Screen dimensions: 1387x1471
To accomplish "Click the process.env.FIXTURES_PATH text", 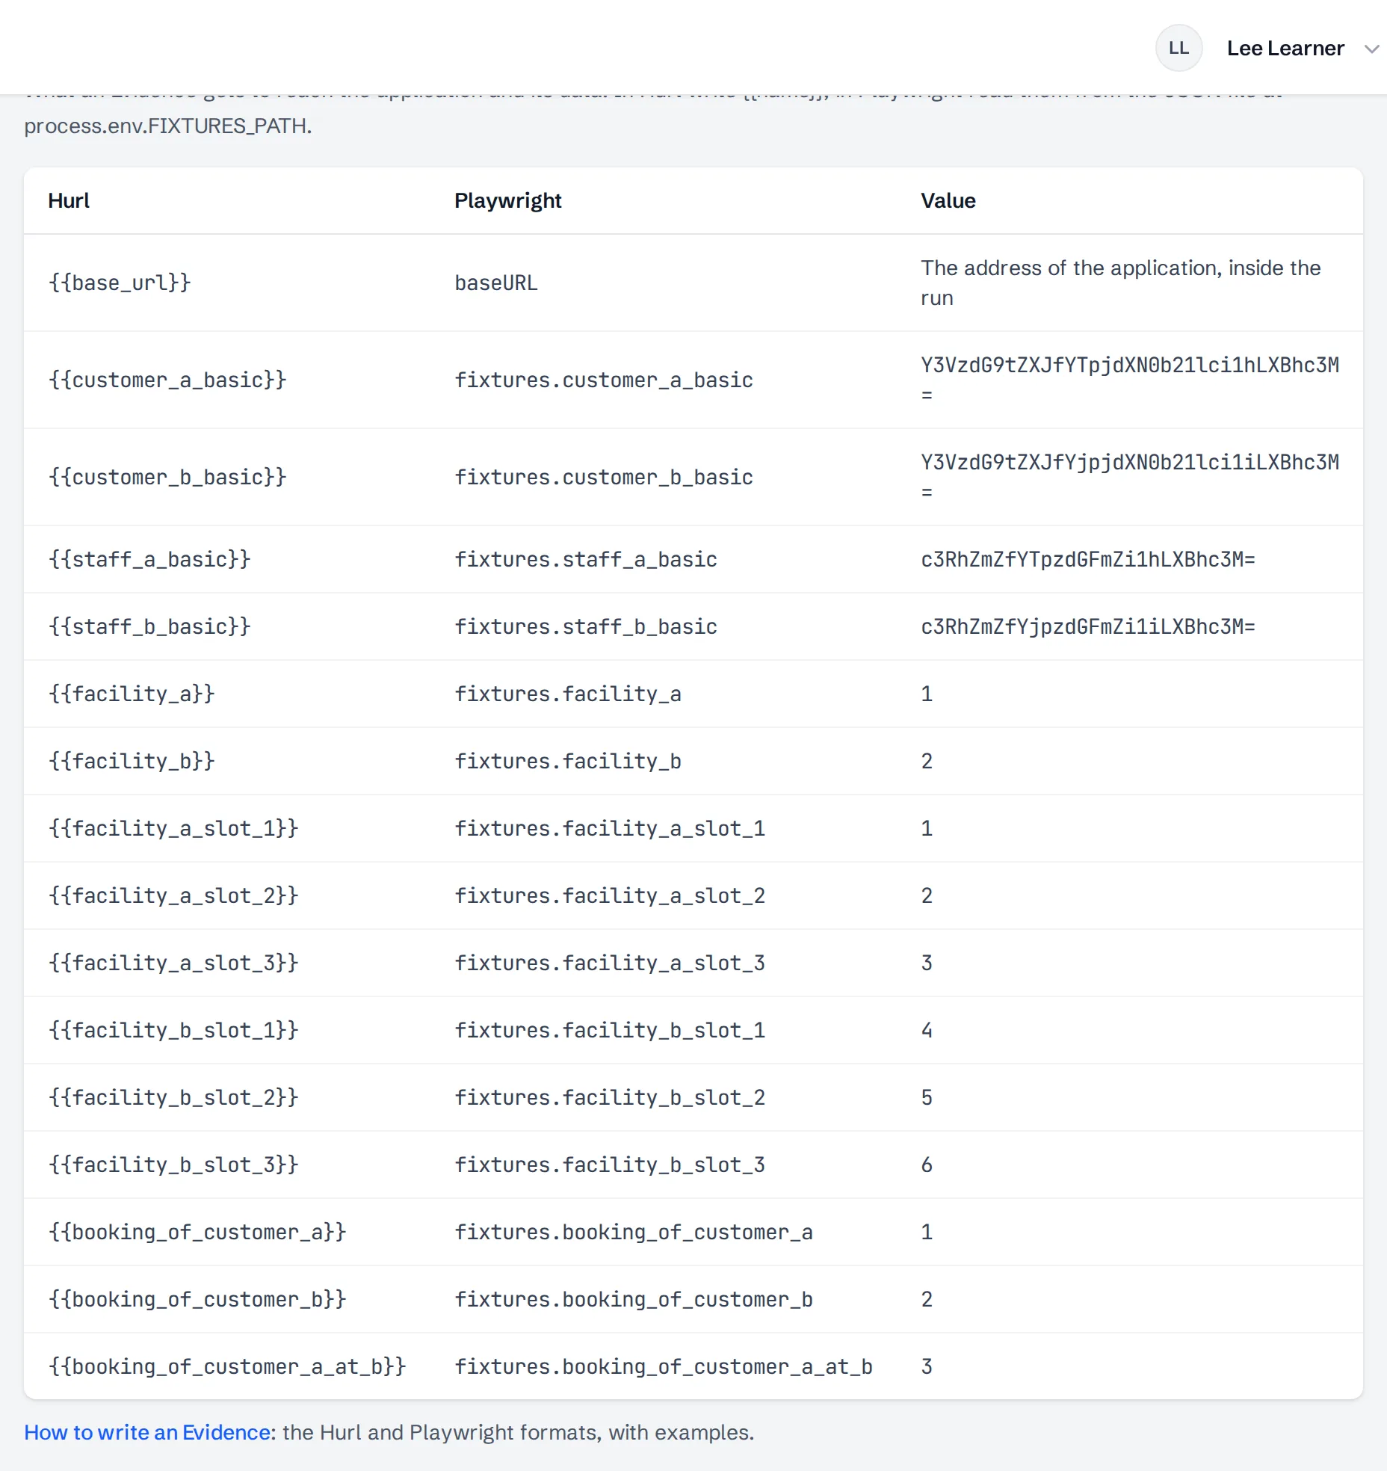I will click(x=168, y=126).
